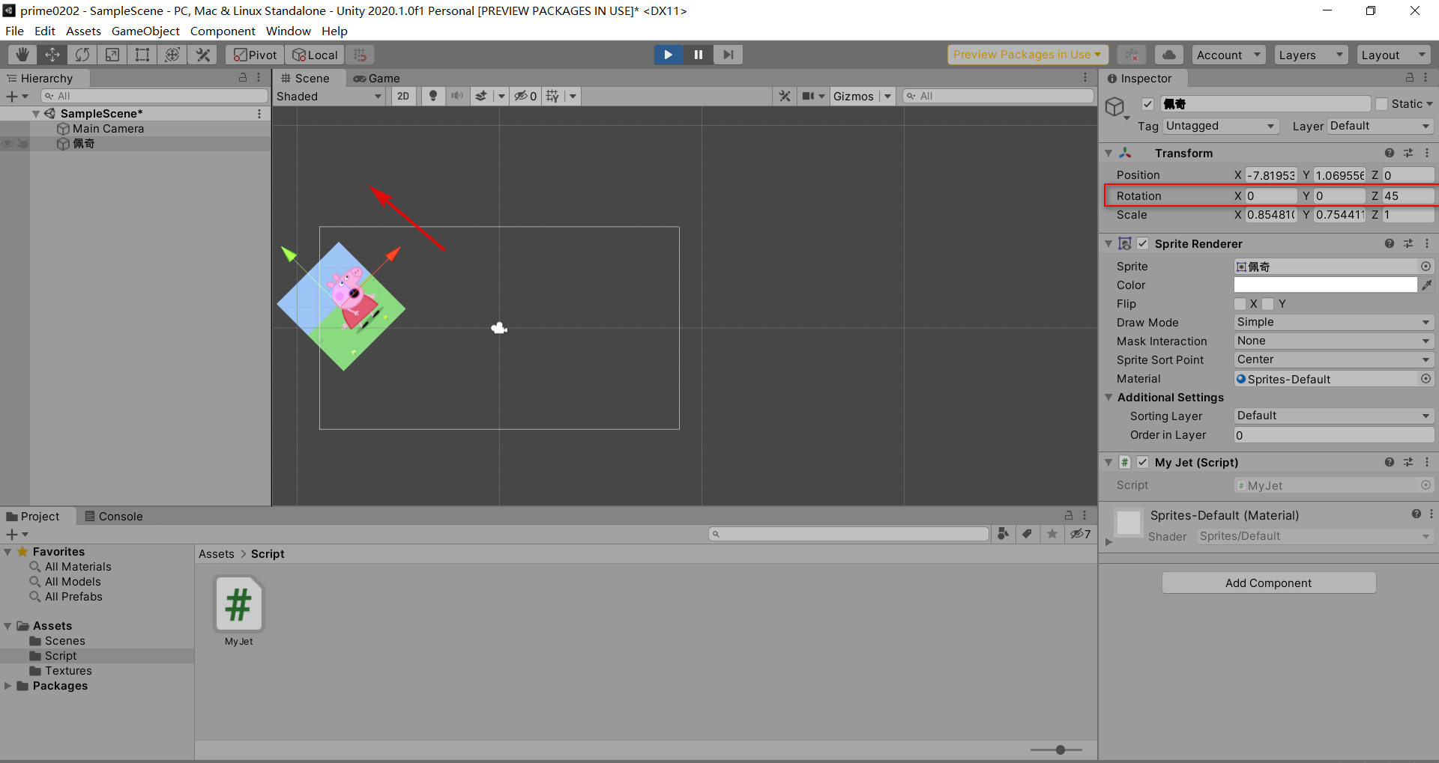Toggle favorites star in Project search
The image size is (1439, 763).
tap(1052, 534)
